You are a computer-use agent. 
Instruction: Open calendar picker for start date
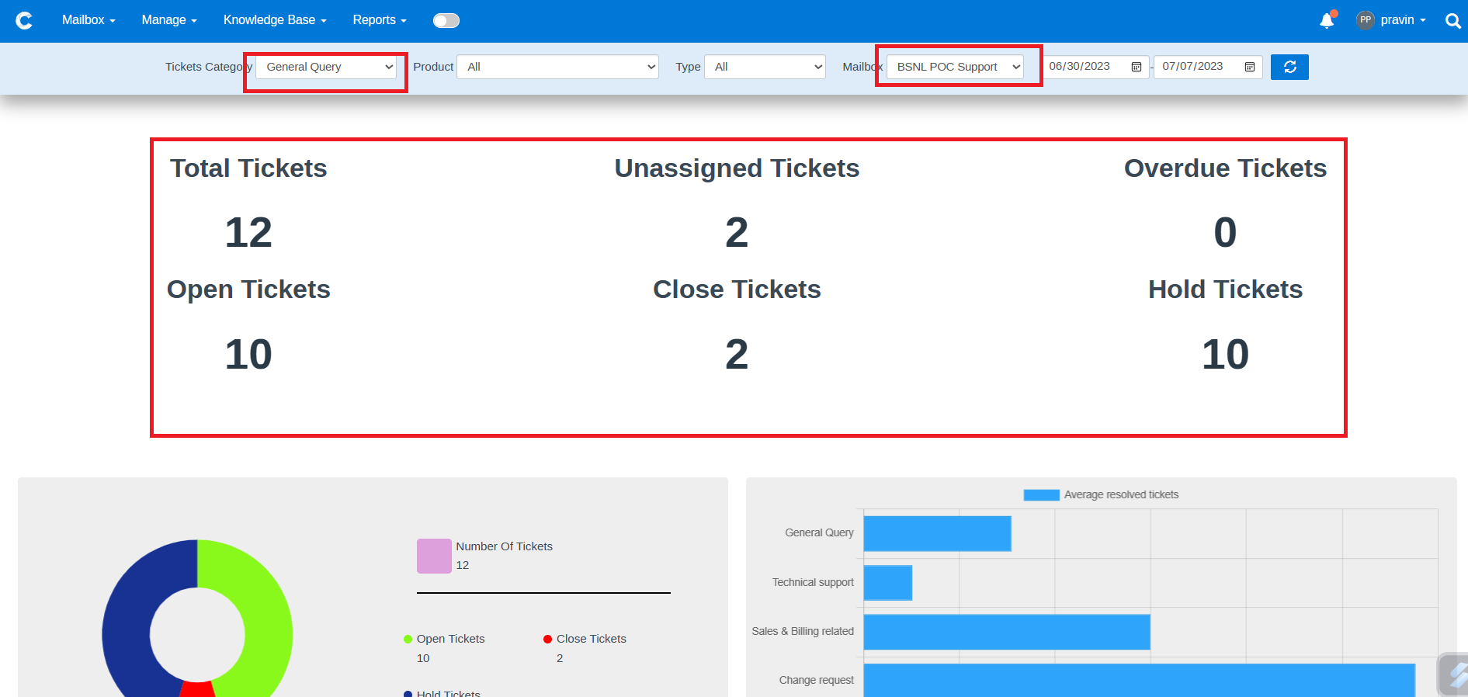tap(1137, 67)
